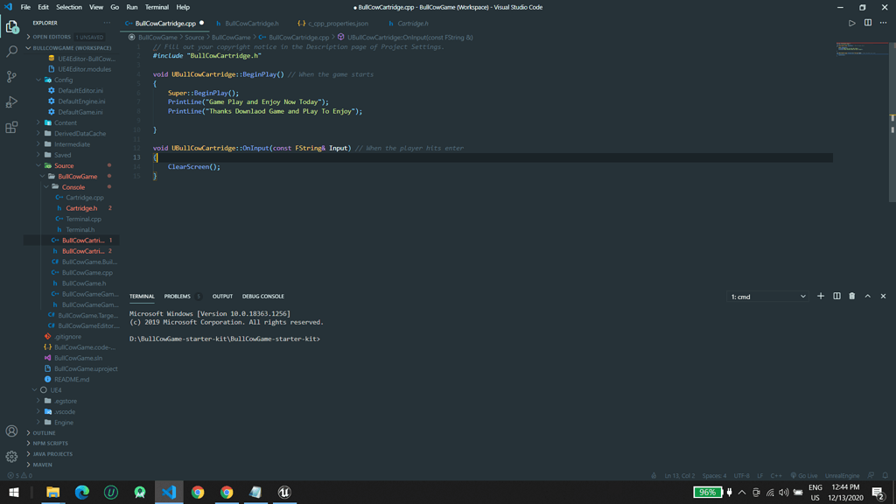Open BullCowGame.uproject in the file tree
This screenshot has height=504, width=896.
[86, 369]
